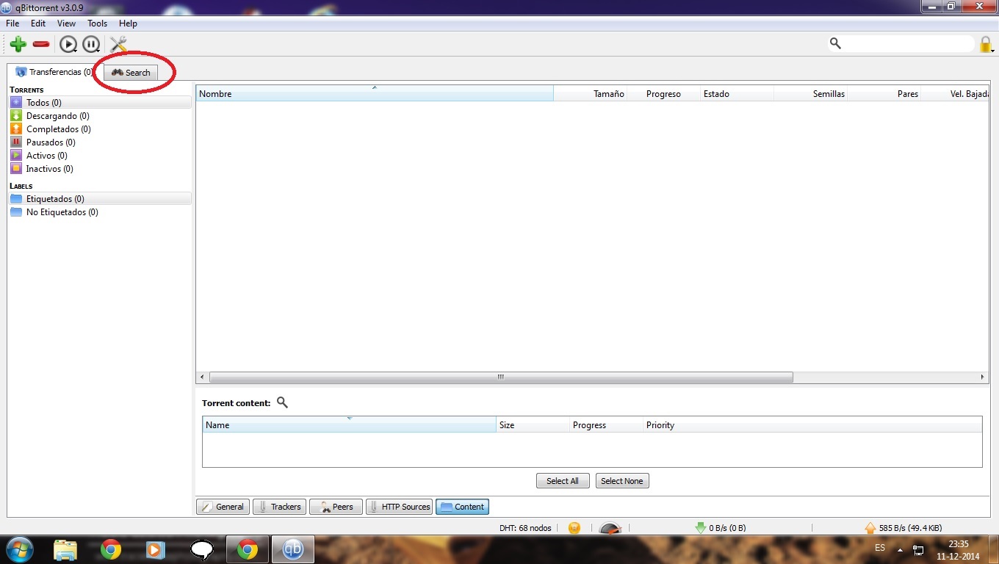Open the speech-bubble chat taskbar icon
Image resolution: width=999 pixels, height=564 pixels.
click(x=201, y=549)
